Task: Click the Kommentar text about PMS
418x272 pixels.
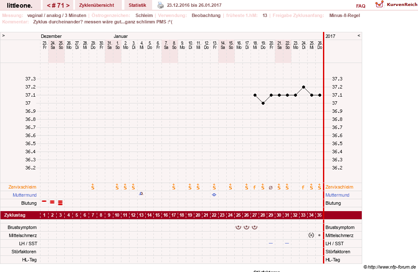Action: [103, 22]
